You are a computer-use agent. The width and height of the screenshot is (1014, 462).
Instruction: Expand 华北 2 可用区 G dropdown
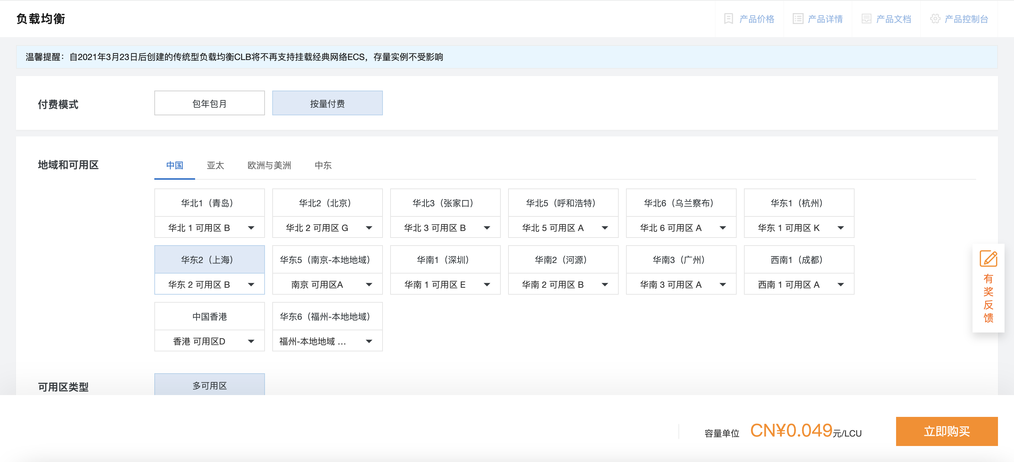point(327,227)
